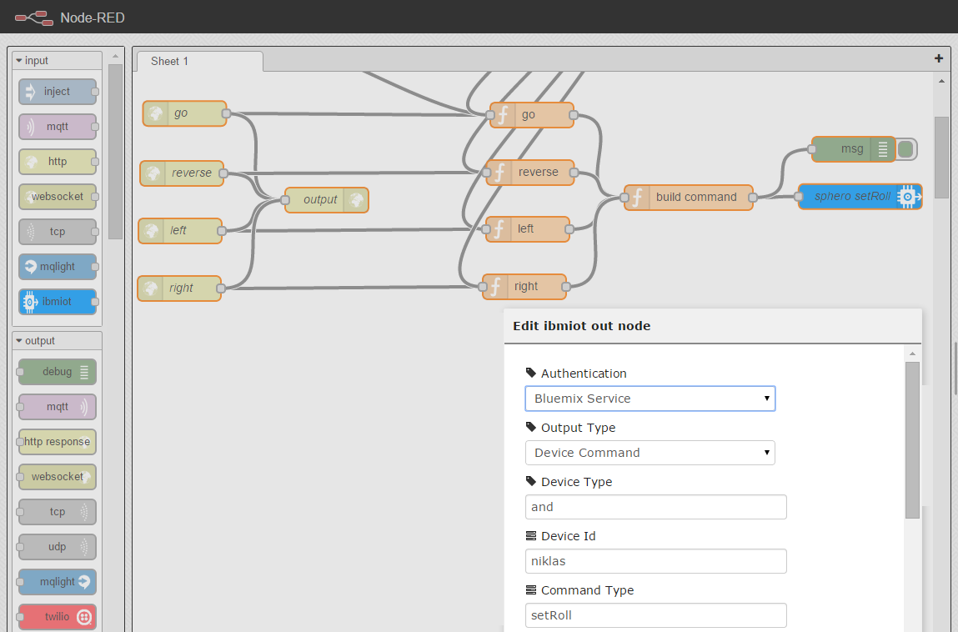Screen dimensions: 958x632
Task: Collapse the input palette category
Action: point(58,61)
